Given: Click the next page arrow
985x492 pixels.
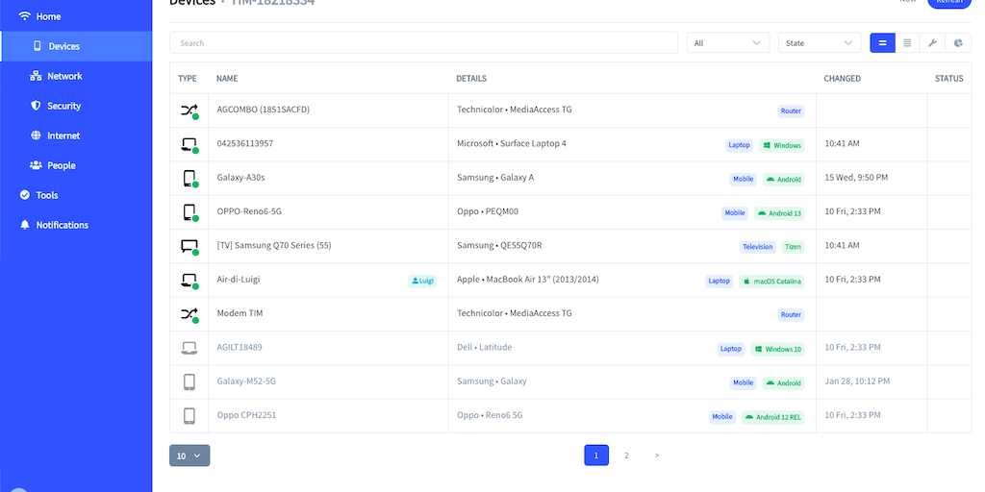Looking at the screenshot, I should tap(656, 455).
